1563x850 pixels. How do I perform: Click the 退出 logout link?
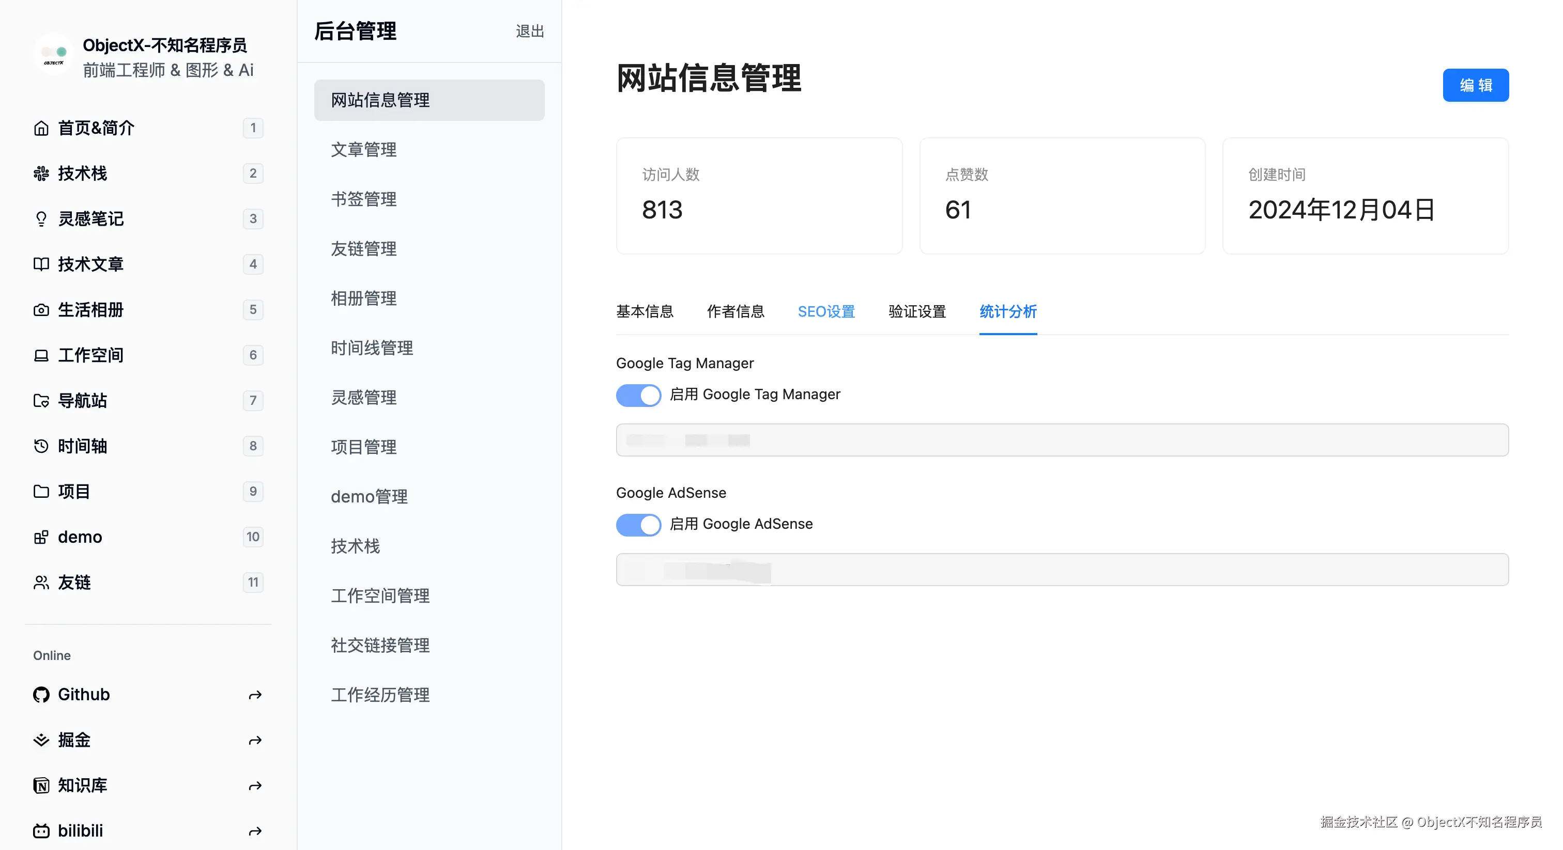coord(529,32)
